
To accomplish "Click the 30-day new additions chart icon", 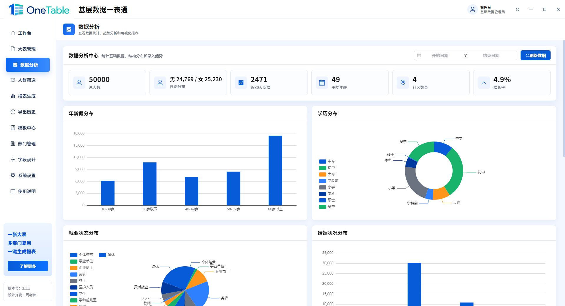I will pos(241,83).
